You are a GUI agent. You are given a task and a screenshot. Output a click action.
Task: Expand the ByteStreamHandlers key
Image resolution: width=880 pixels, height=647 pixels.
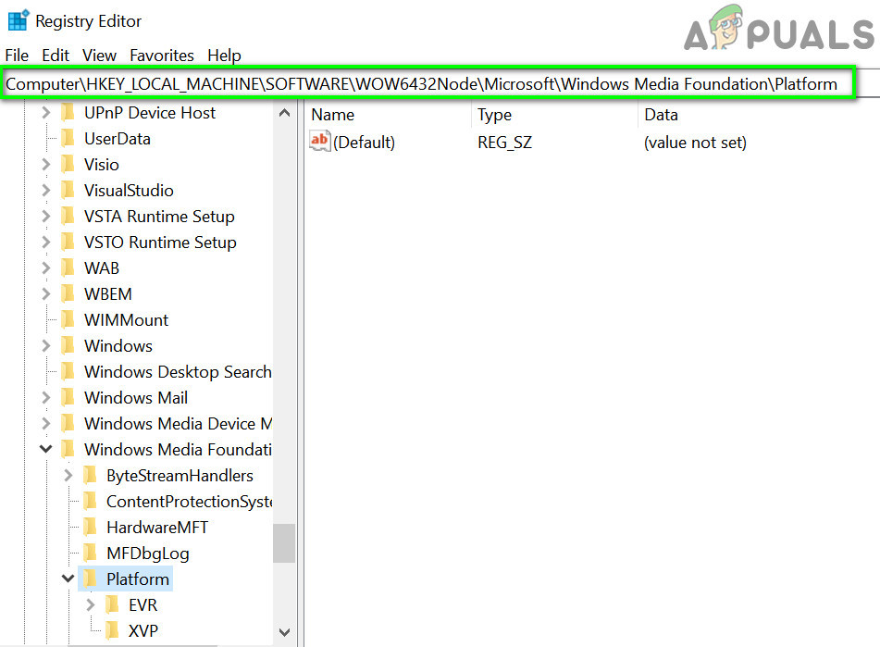pos(68,475)
